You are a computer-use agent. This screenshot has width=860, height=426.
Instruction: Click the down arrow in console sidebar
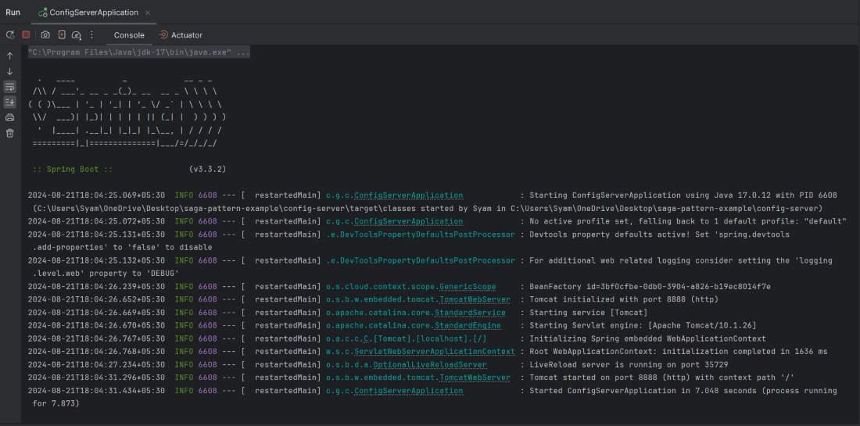click(x=10, y=71)
